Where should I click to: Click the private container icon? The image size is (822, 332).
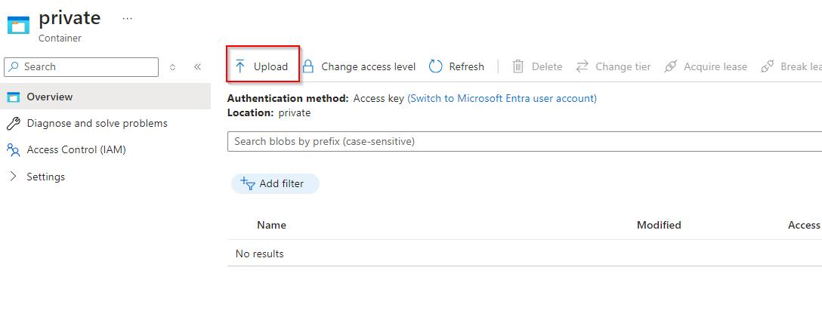coord(18,25)
